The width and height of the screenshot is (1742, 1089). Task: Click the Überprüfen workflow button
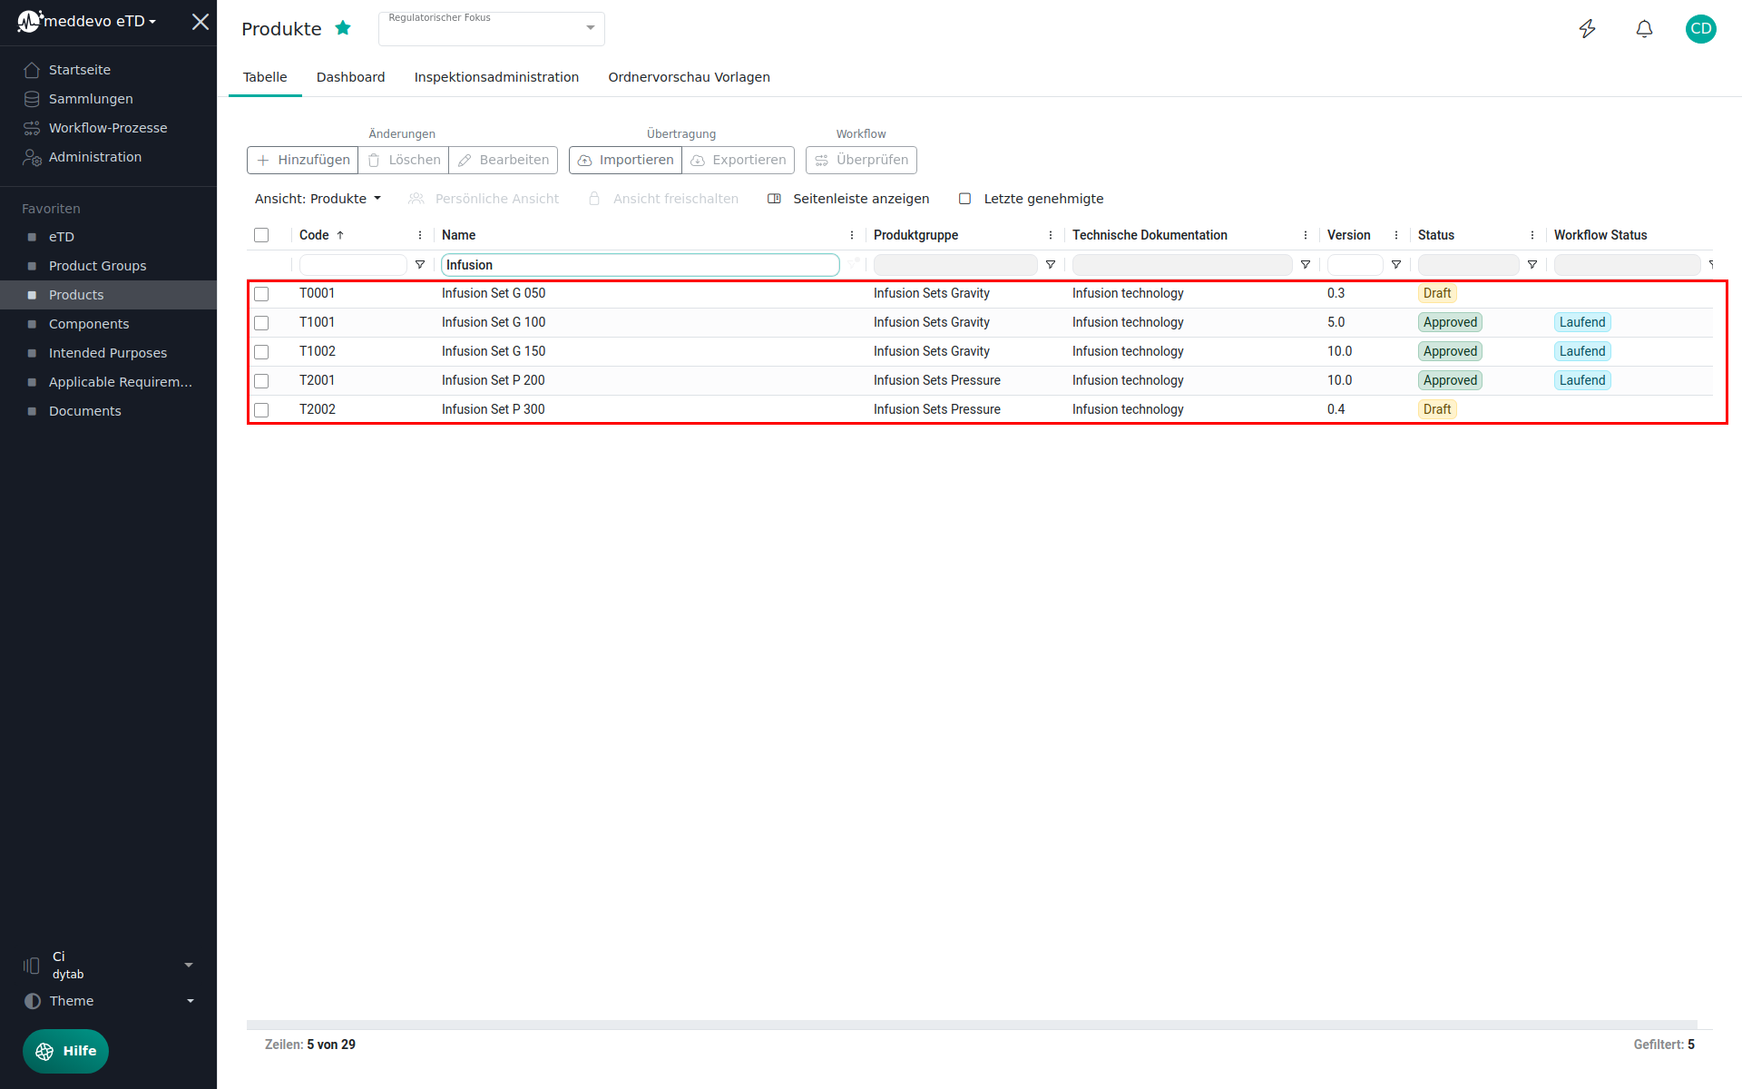click(x=861, y=160)
